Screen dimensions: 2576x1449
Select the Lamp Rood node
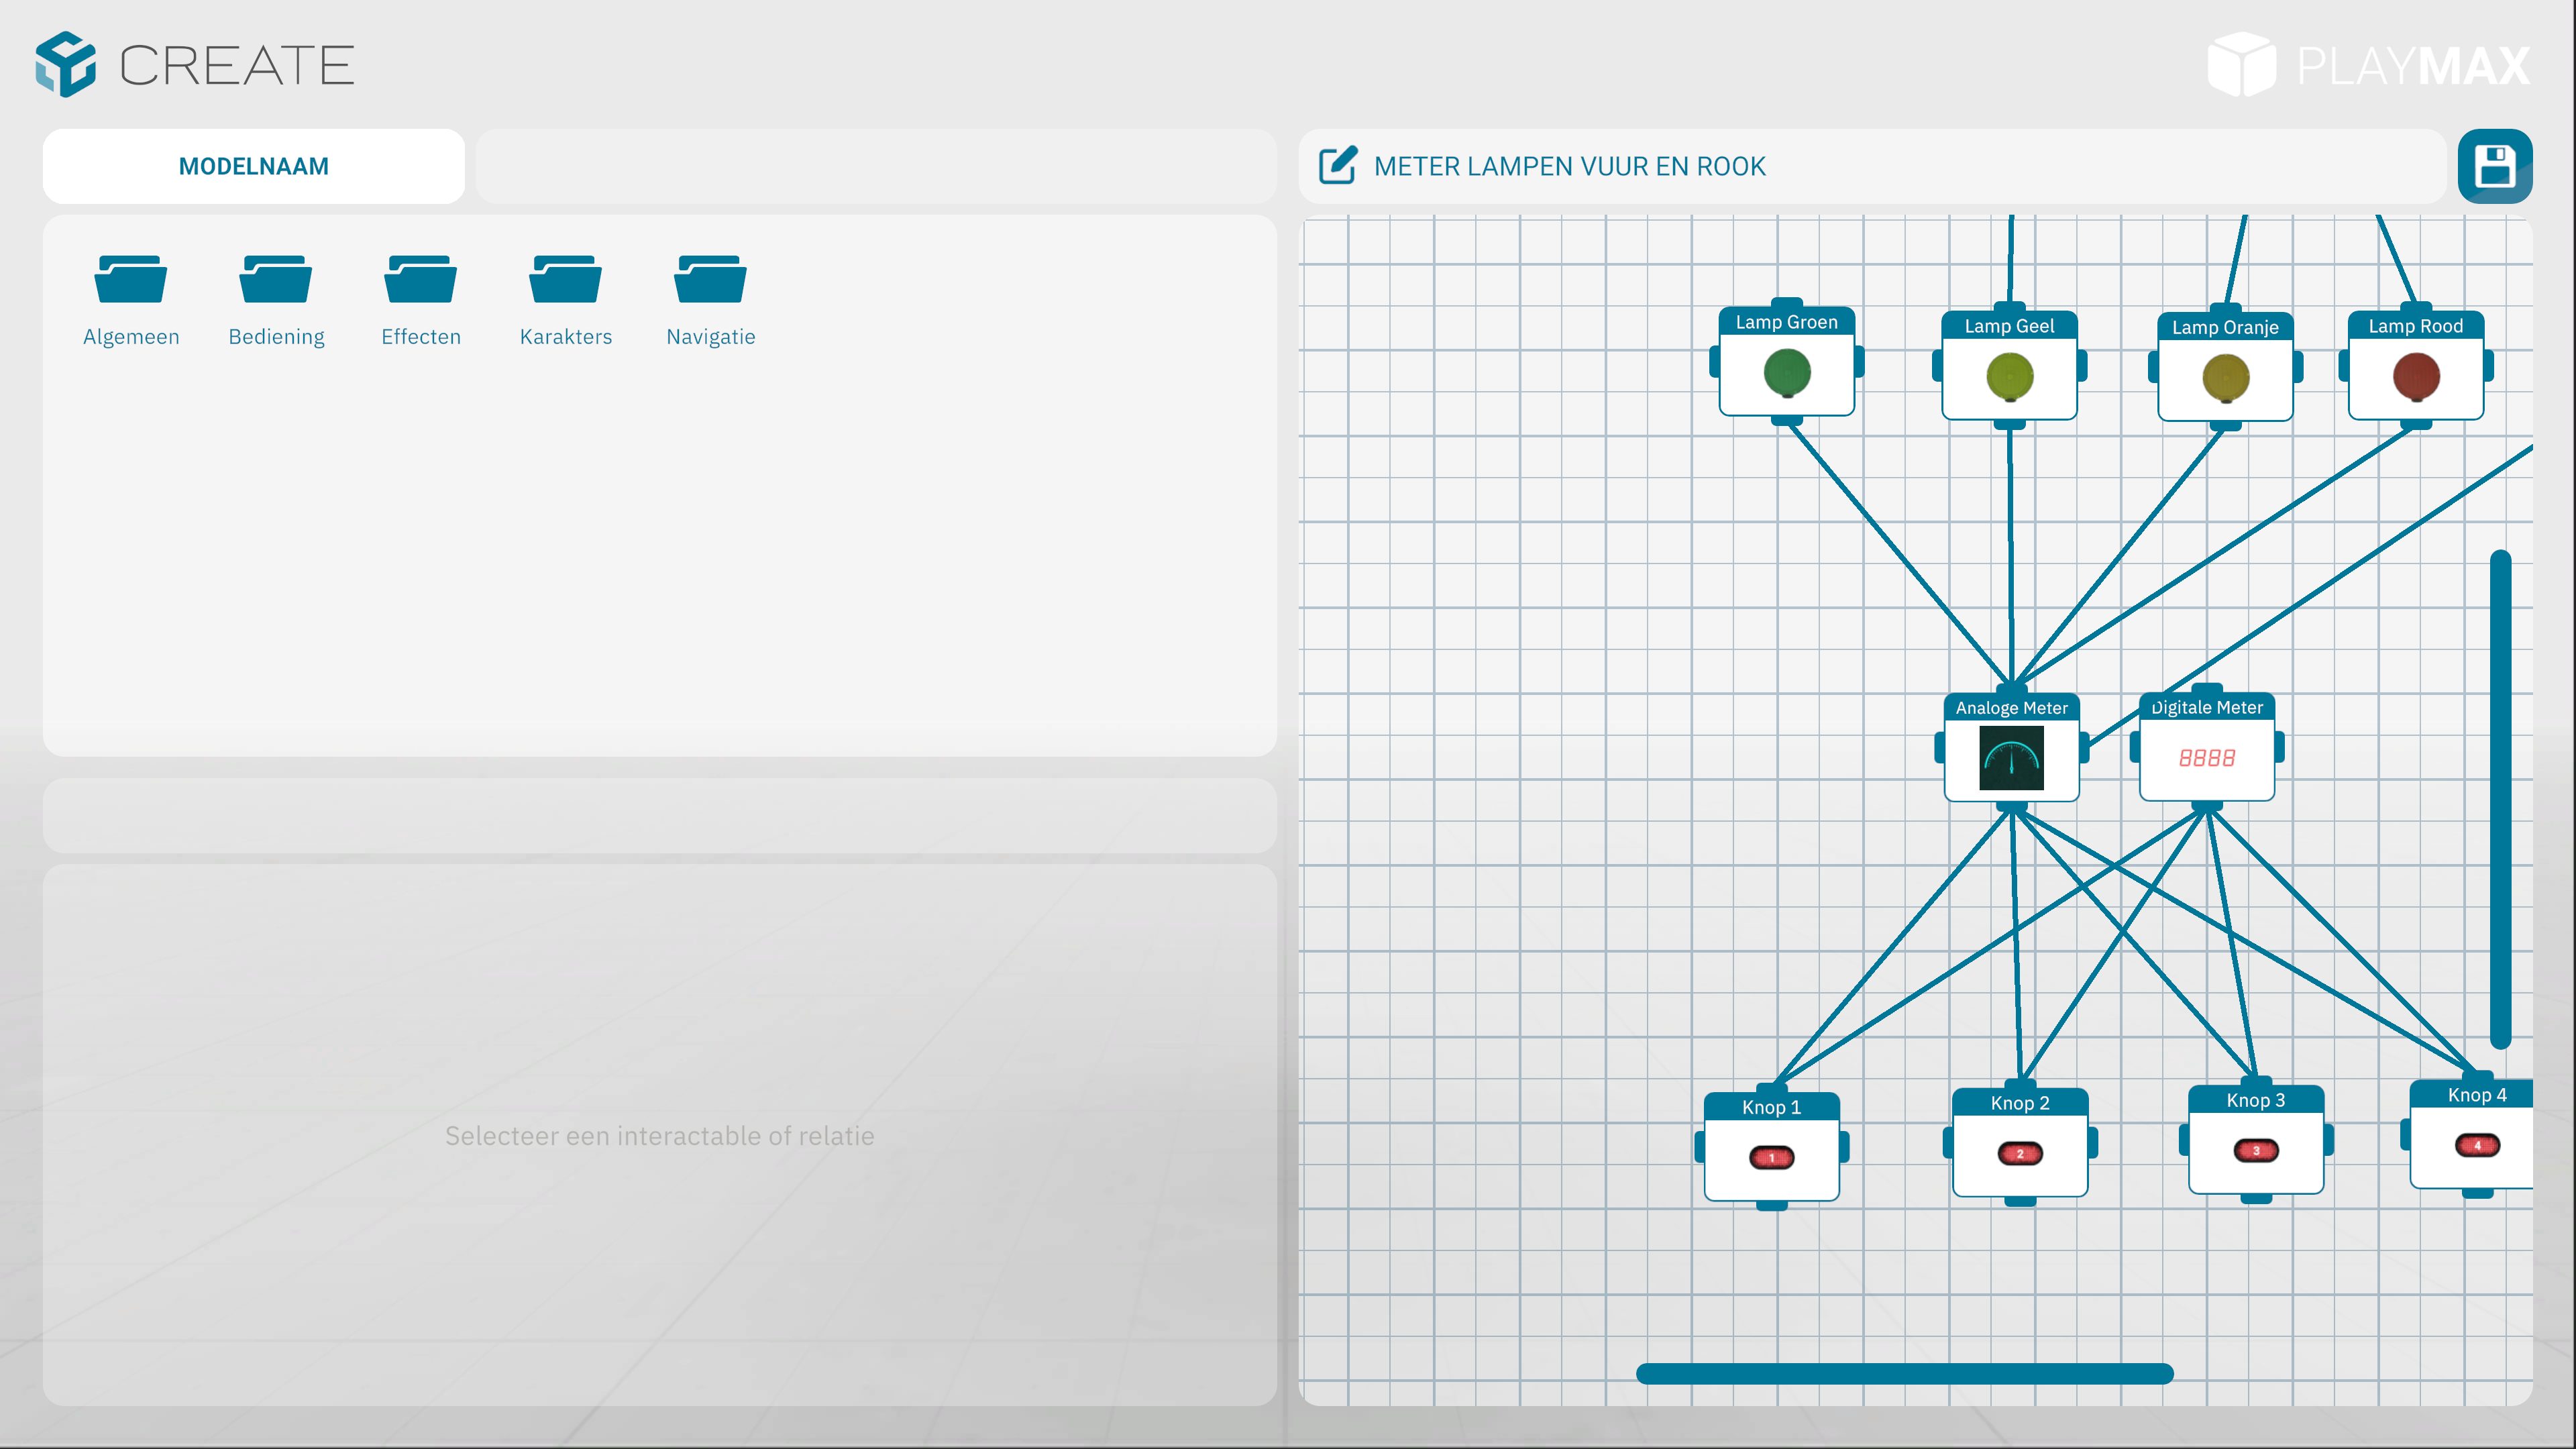2415,377
